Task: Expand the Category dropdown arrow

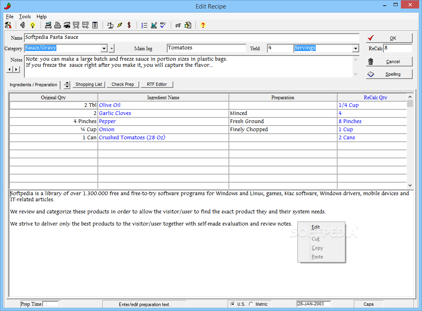Action: coord(104,48)
